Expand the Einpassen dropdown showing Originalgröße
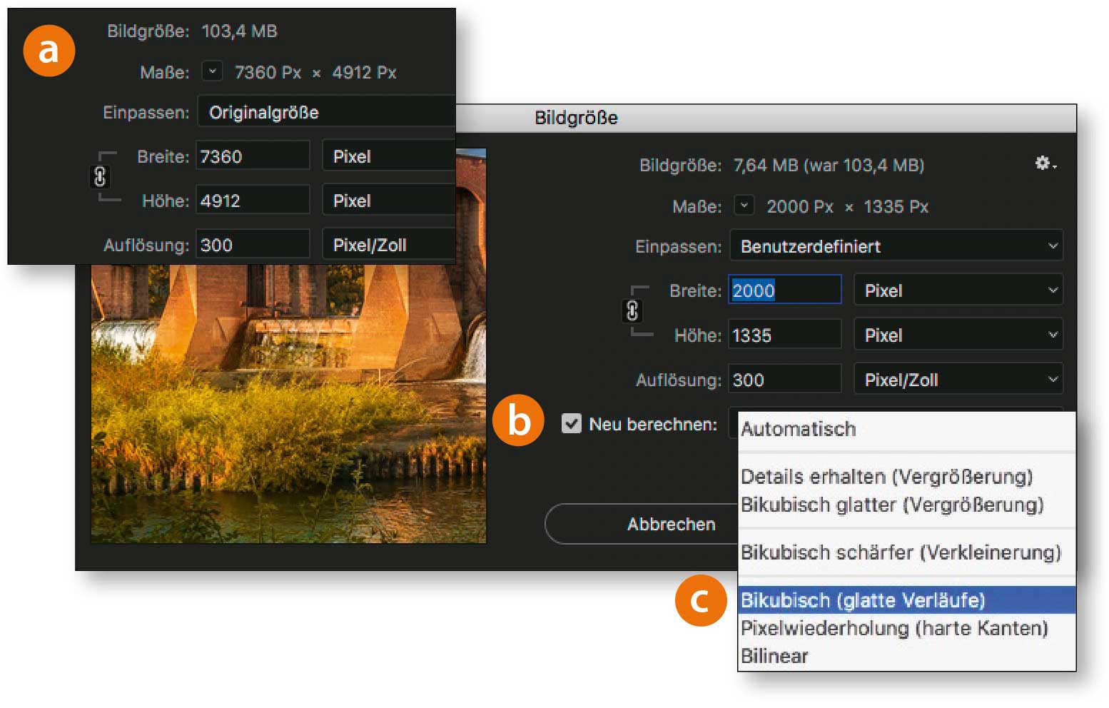 [x=326, y=112]
